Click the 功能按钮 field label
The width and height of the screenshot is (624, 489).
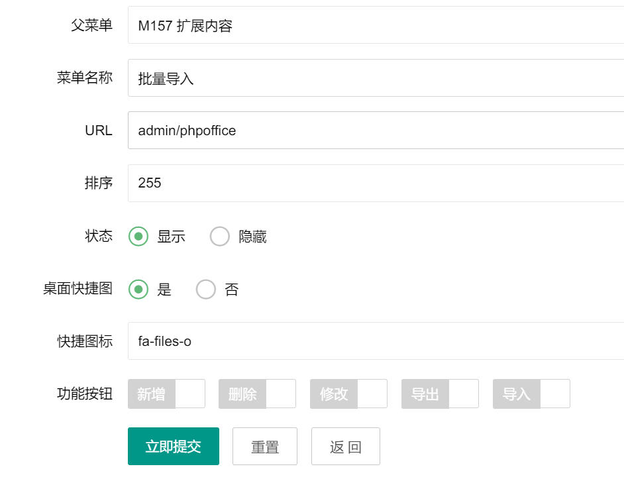pos(85,394)
